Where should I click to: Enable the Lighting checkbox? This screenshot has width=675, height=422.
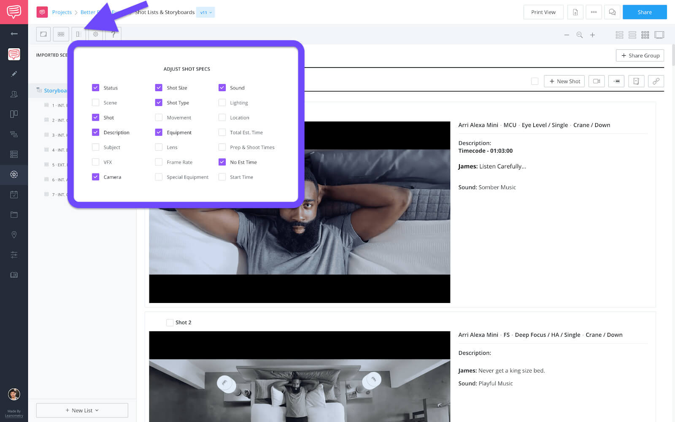click(x=222, y=103)
